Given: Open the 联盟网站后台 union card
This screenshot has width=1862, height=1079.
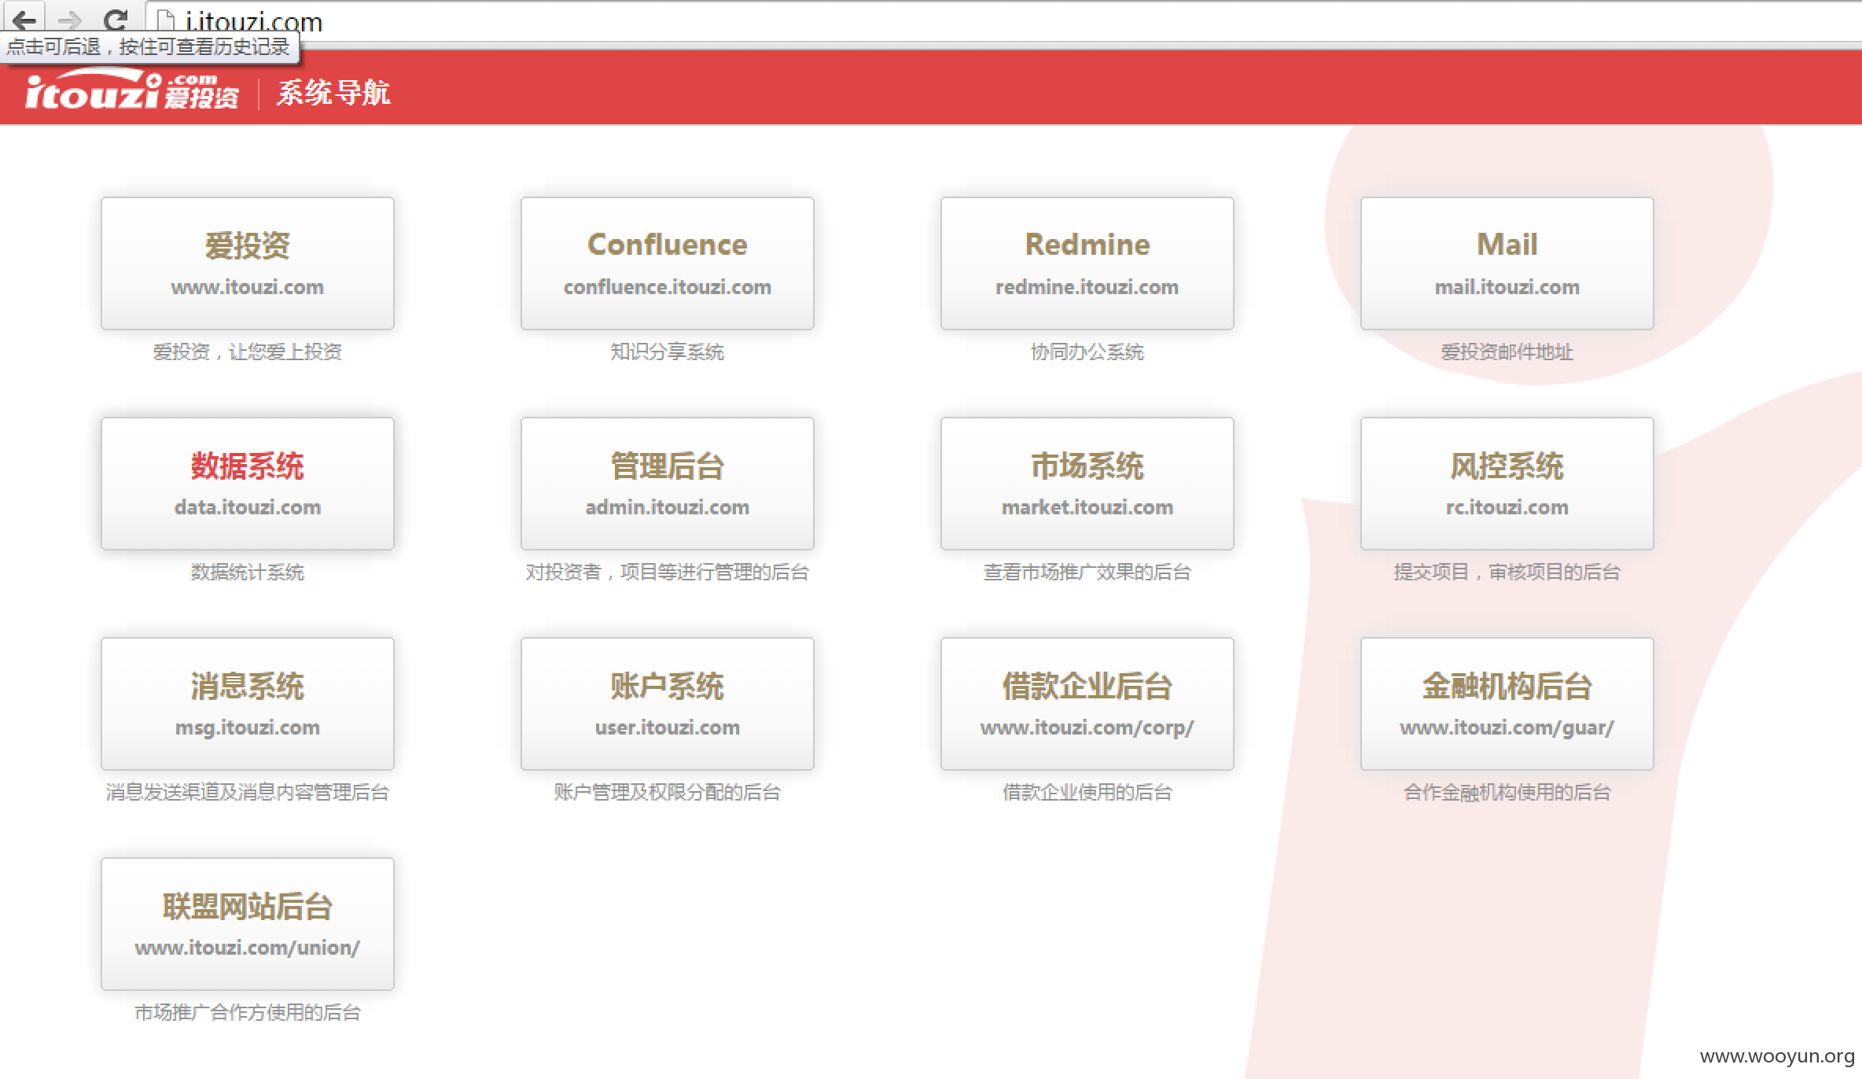Looking at the screenshot, I should [x=248, y=924].
